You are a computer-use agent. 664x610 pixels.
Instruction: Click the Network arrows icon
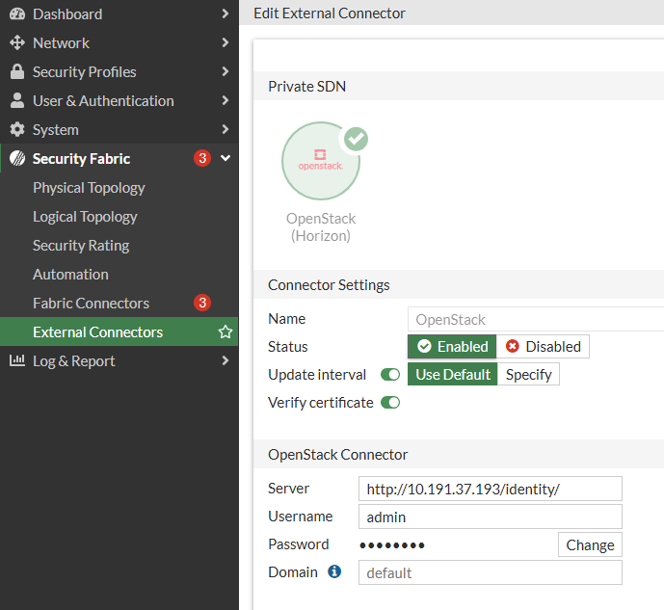[17, 42]
